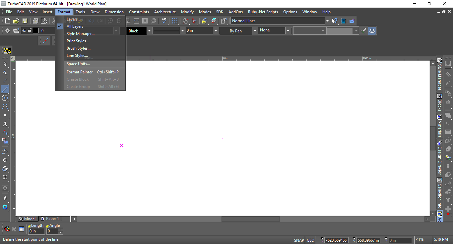This screenshot has width=453, height=244.
Task: Click the X coordinate value field
Action: [337, 240]
